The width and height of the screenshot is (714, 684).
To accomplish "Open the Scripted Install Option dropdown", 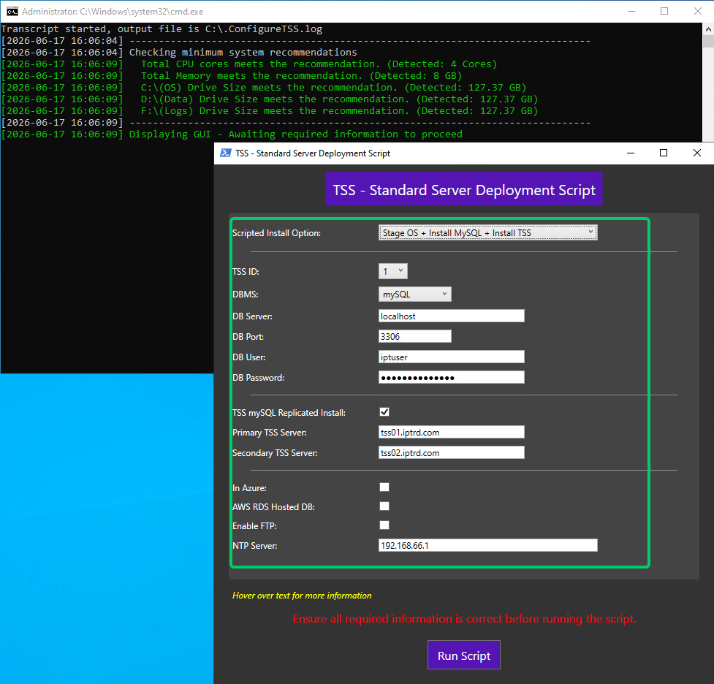I will point(487,232).
